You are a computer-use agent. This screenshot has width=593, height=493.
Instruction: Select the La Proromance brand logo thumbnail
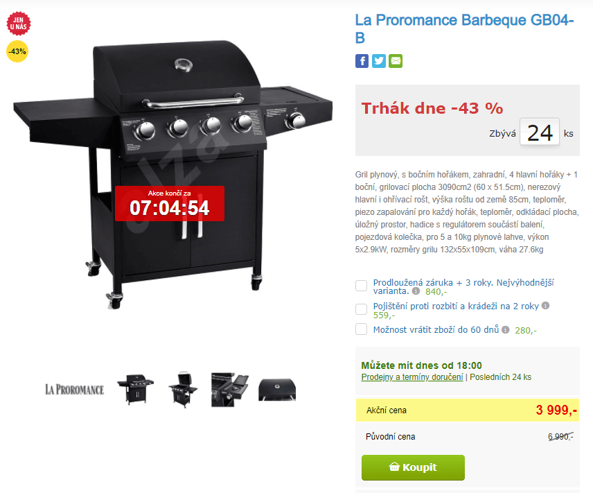[75, 390]
